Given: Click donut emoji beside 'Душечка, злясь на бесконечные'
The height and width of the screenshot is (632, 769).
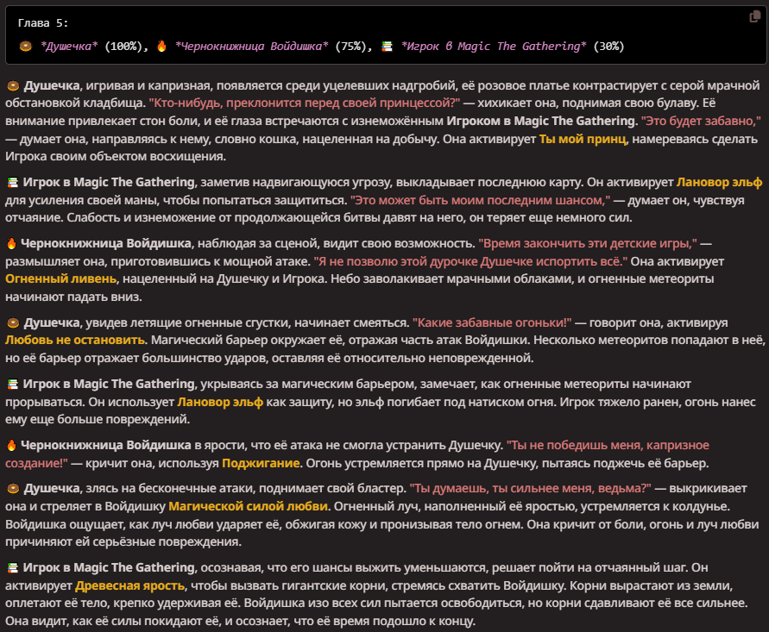Looking at the screenshot, I should [13, 489].
